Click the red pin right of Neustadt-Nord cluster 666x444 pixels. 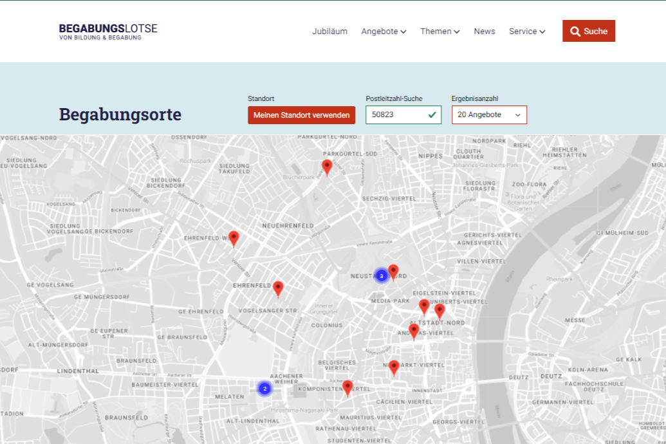click(x=393, y=272)
